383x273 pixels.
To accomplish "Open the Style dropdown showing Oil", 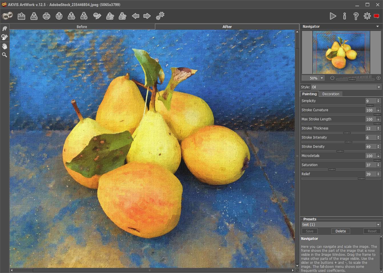I will [x=346, y=87].
